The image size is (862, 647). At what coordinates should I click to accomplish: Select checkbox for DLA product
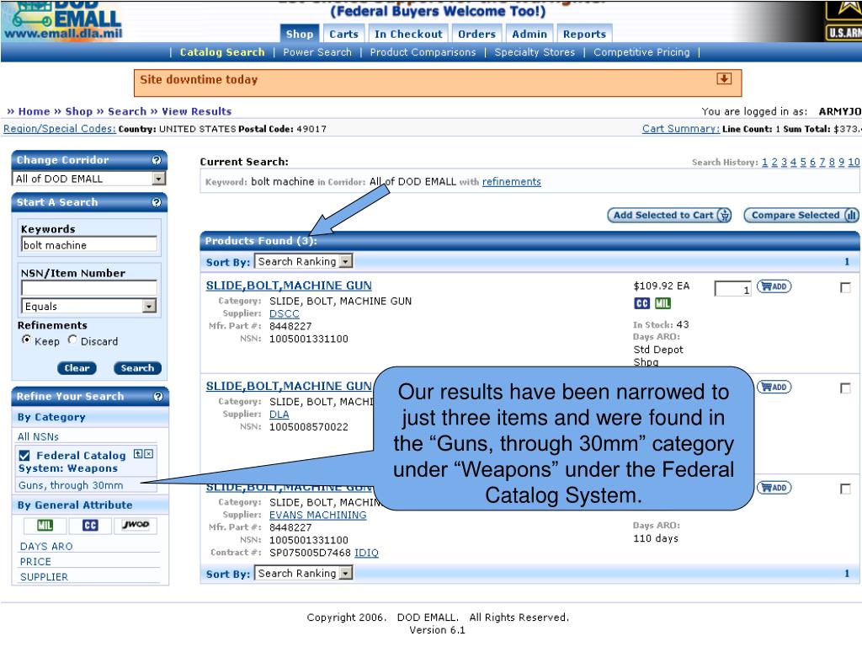(x=845, y=388)
